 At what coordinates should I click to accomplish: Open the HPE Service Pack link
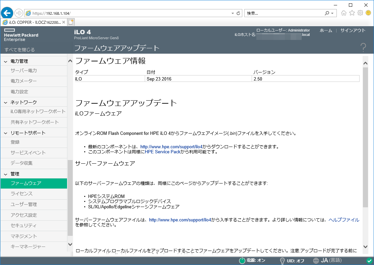tap(163, 152)
